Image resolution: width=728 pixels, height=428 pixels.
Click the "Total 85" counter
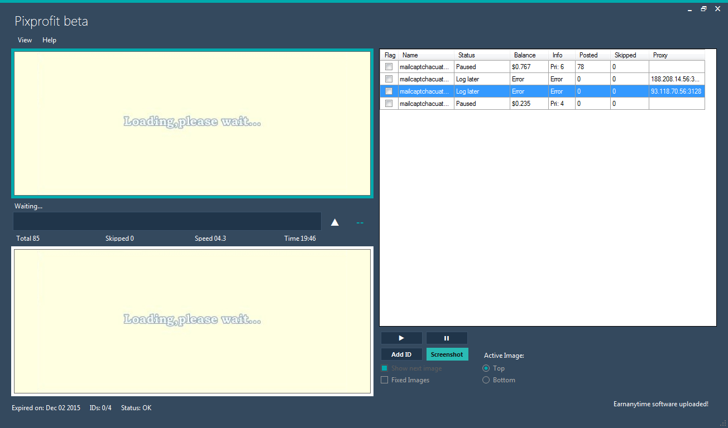tap(28, 239)
